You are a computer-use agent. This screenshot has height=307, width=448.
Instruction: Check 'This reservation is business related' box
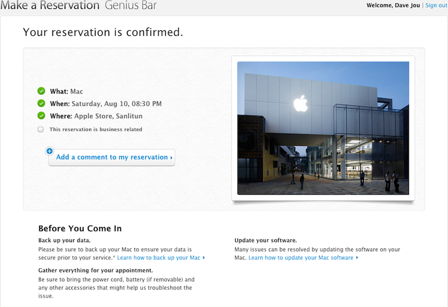[x=41, y=130]
